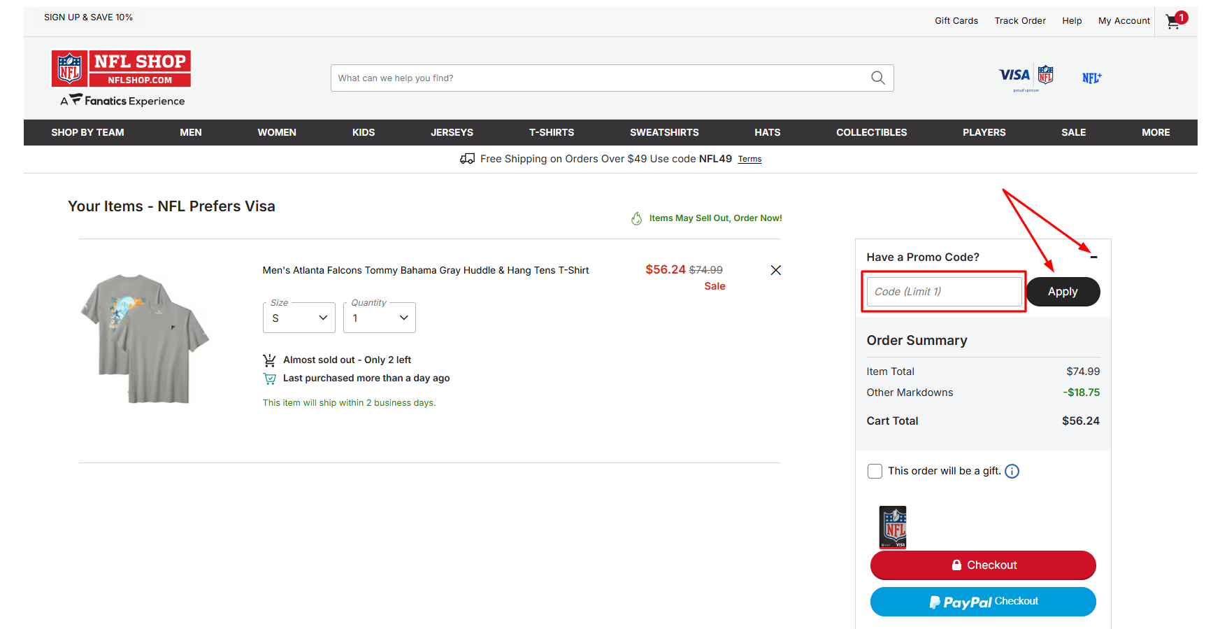Click the Fanatics Experience logo
Screen dimensions: 1206x629
[123, 101]
